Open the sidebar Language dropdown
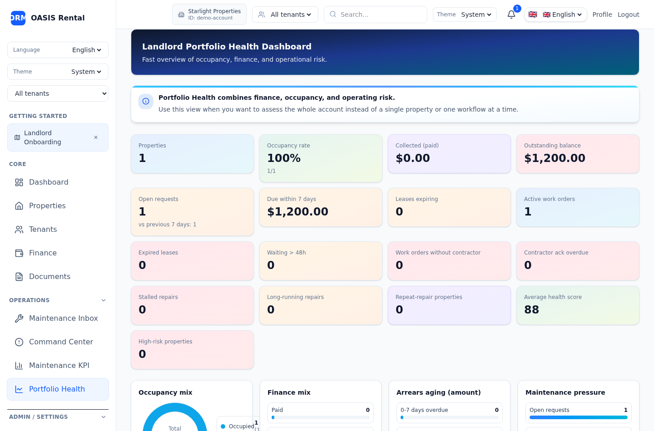Screen dimensions: 654x431 pos(86,50)
